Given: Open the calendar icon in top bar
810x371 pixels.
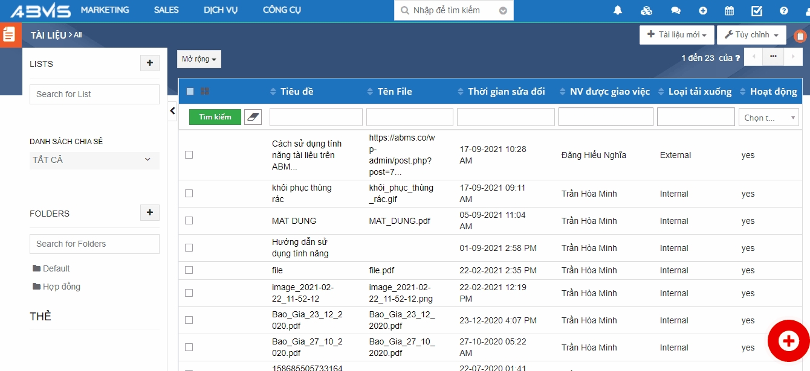Looking at the screenshot, I should (729, 11).
